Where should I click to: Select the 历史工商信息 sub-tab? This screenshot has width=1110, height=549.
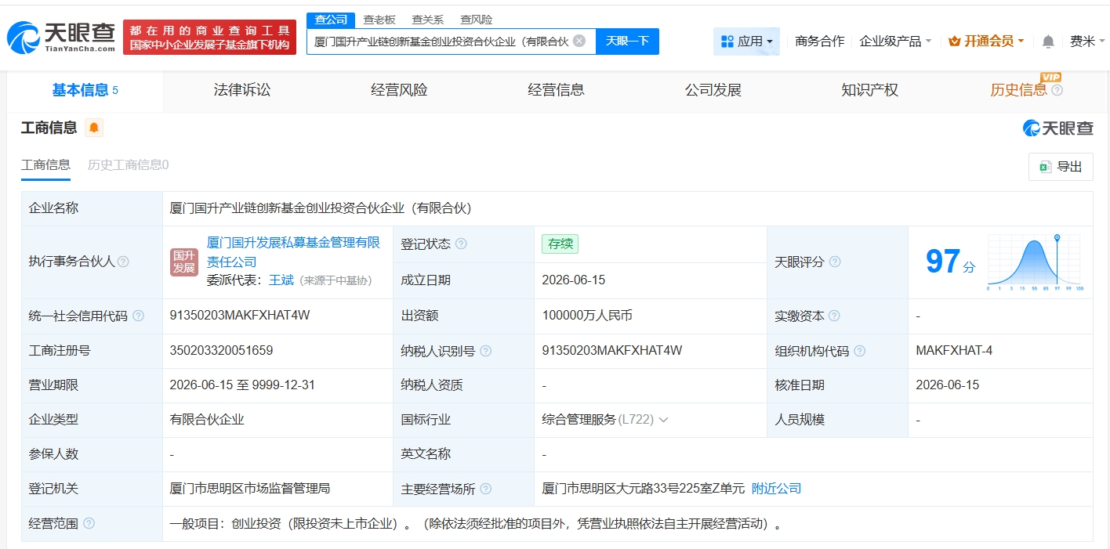[128, 165]
